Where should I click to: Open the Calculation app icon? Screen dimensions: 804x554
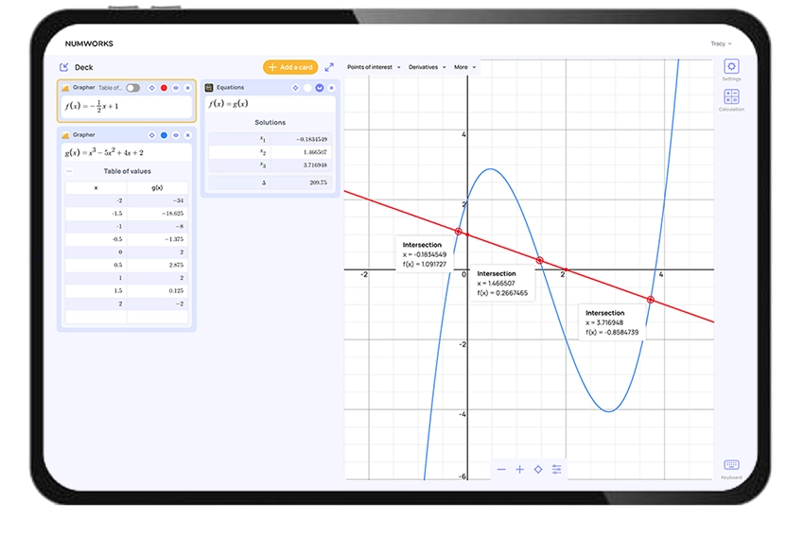point(731,97)
